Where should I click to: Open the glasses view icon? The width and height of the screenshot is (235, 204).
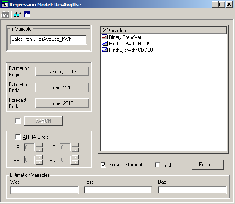17,14
